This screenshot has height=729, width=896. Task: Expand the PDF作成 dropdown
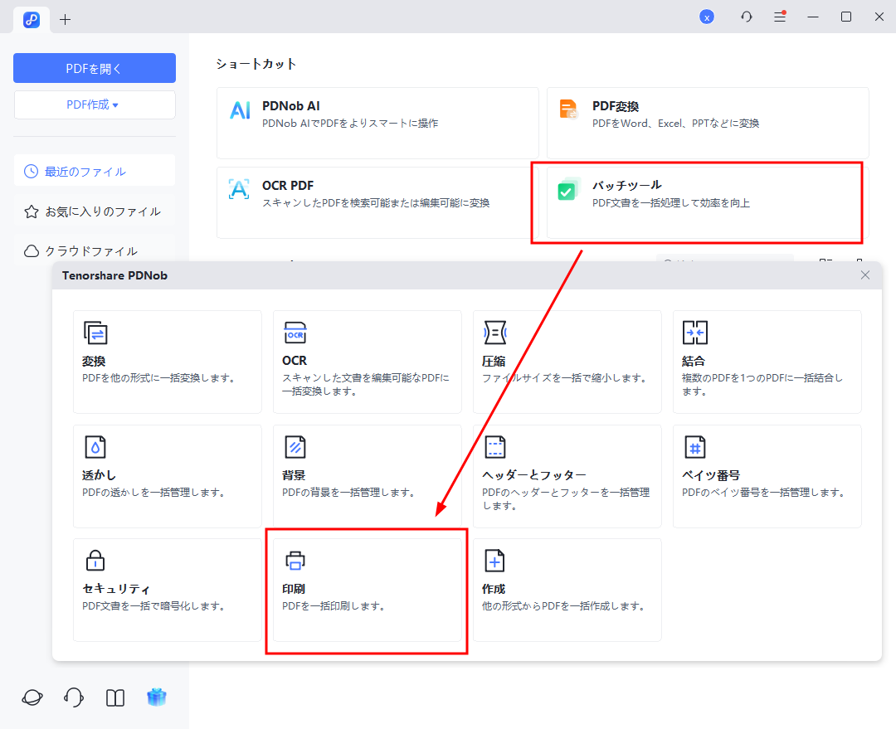coord(95,104)
